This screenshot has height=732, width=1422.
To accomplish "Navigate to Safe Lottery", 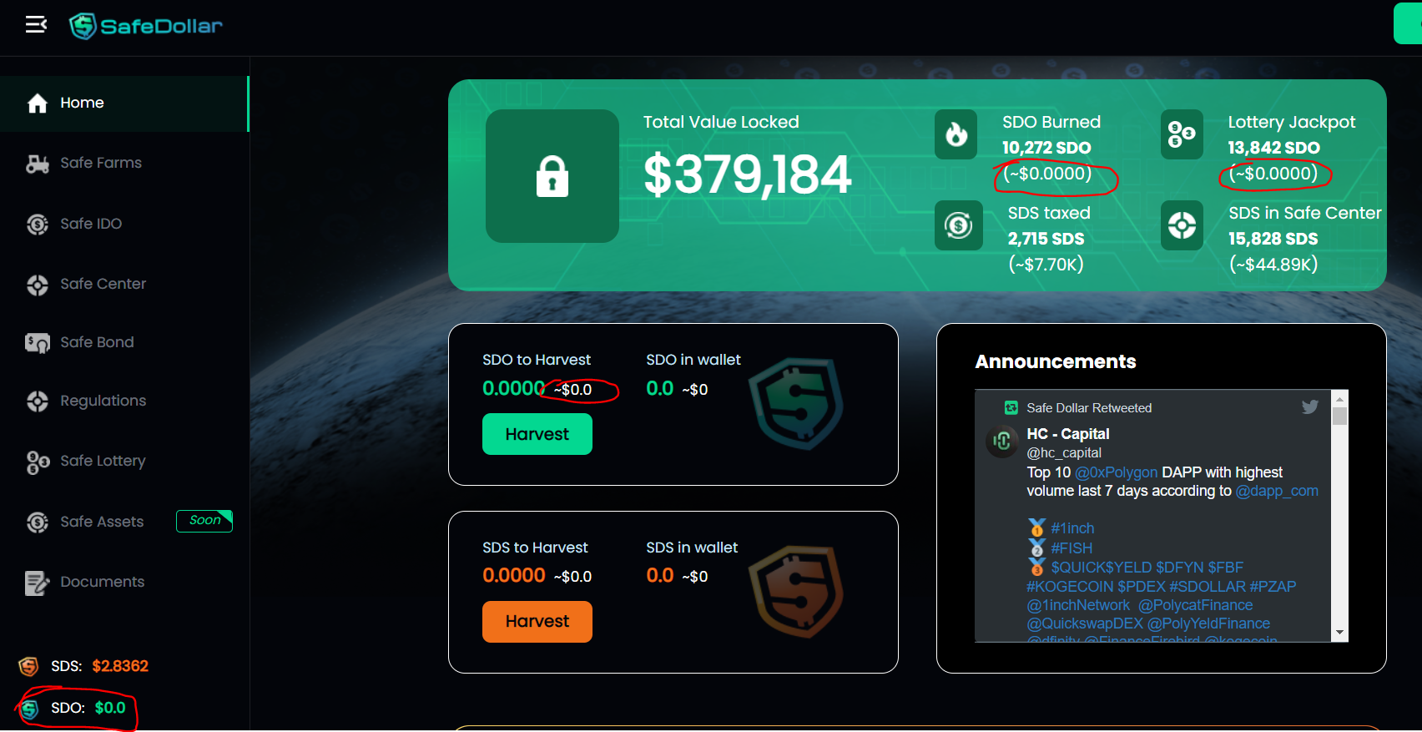I will point(102,461).
